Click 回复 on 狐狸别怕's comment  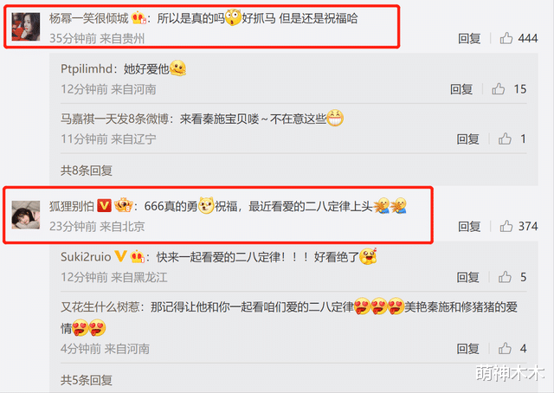pyautogui.click(x=469, y=226)
